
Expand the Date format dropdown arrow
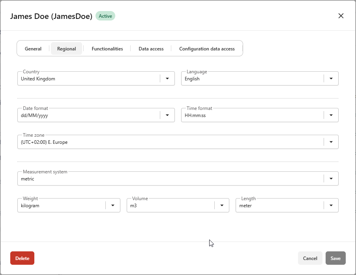(167, 115)
